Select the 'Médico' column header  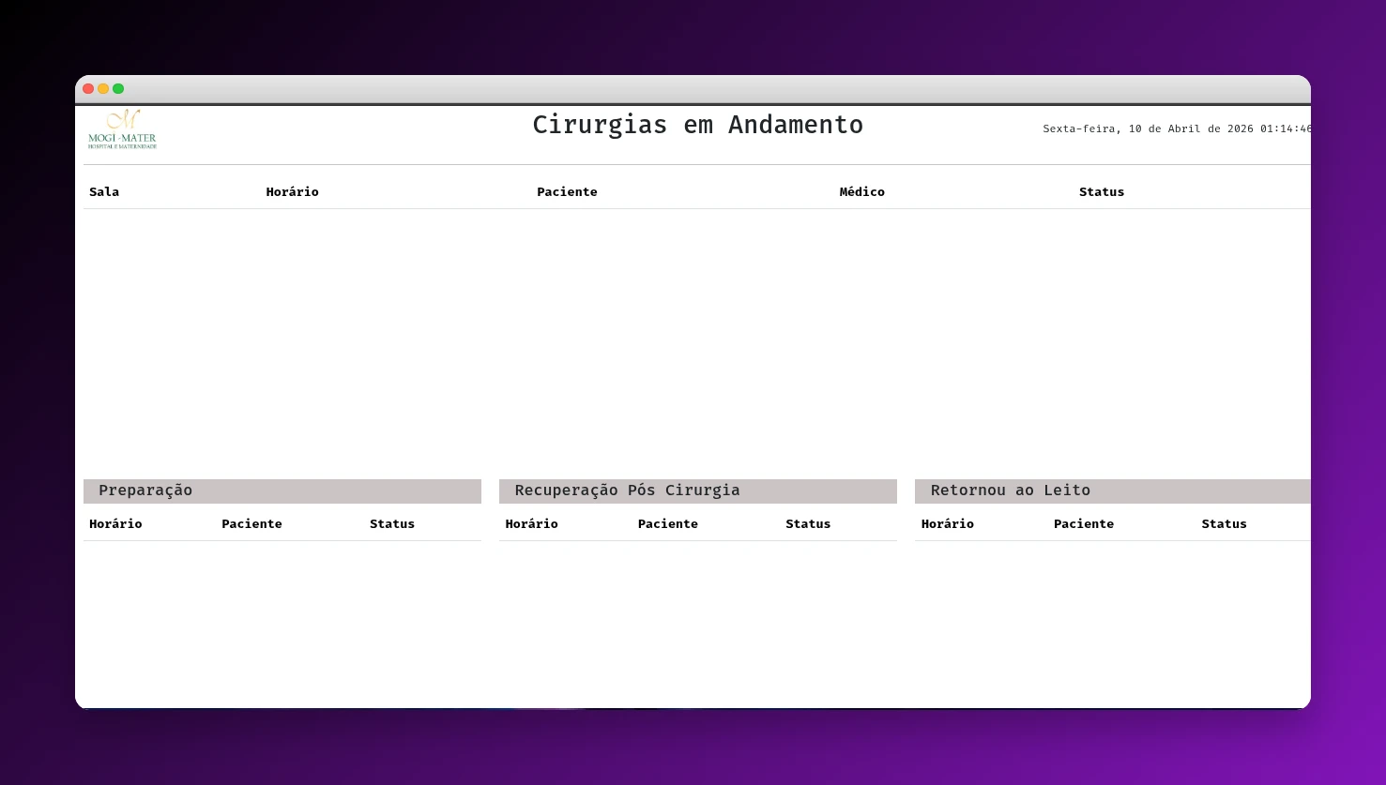(861, 191)
